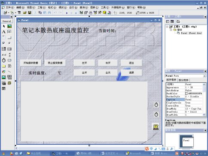The height and width of the screenshot is (156, 208).
Task: Click the Save project toolbar icon
Action: pos(30,13)
